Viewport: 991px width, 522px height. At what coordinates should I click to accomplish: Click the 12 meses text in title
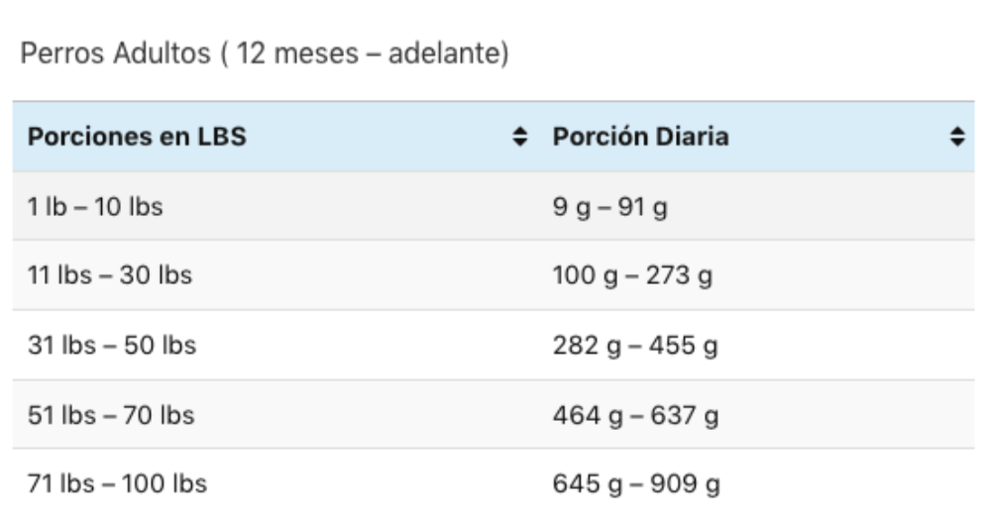[297, 53]
